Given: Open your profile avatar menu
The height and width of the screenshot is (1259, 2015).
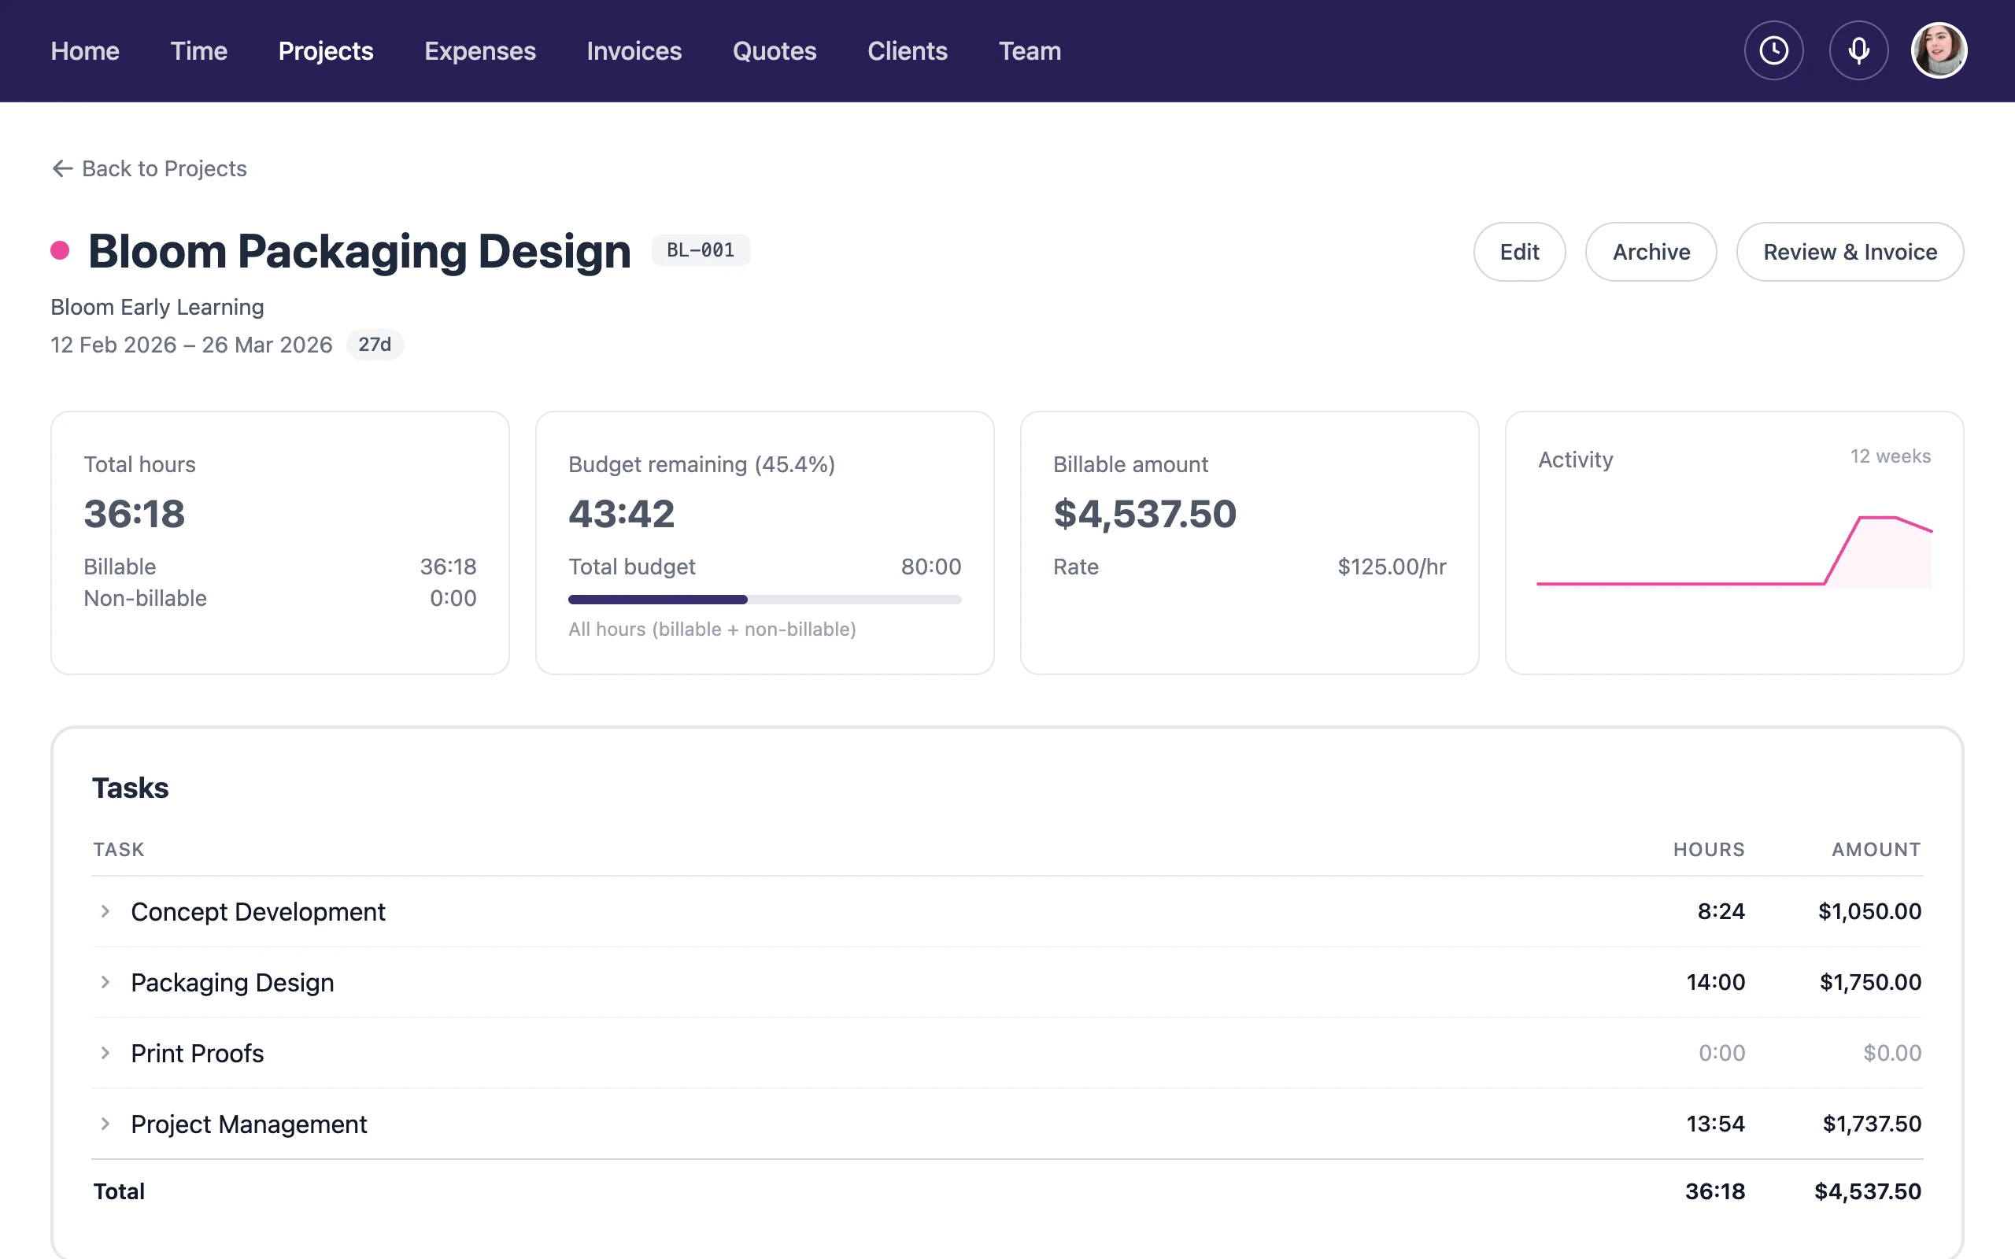Looking at the screenshot, I should pyautogui.click(x=1939, y=50).
